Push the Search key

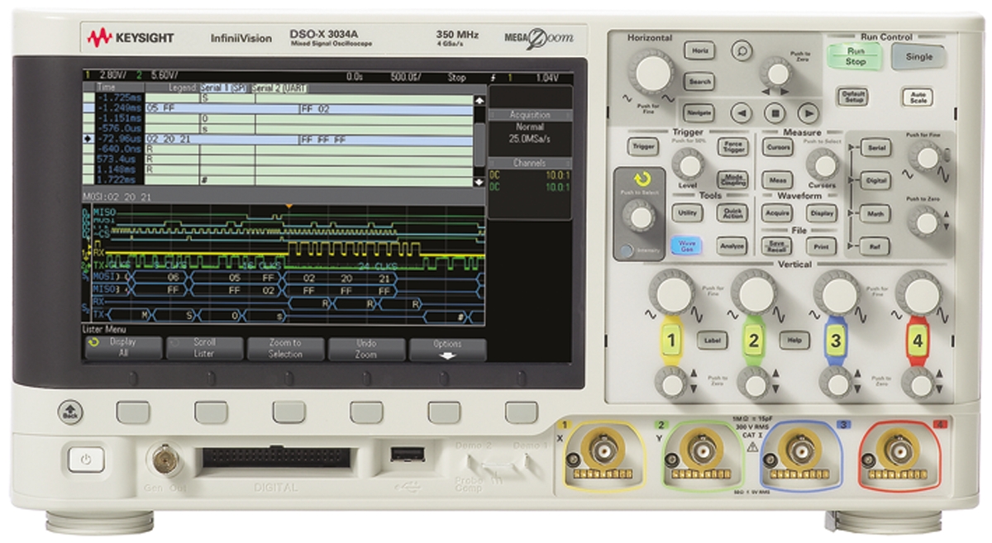click(699, 82)
